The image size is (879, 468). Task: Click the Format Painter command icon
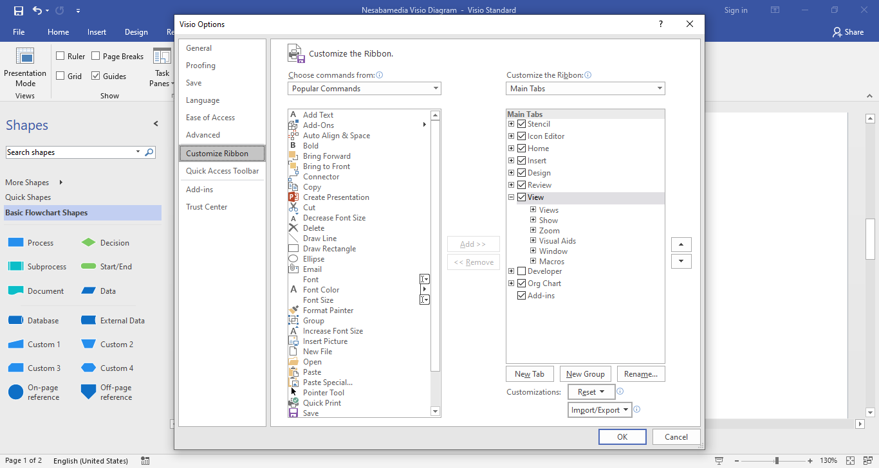(293, 310)
